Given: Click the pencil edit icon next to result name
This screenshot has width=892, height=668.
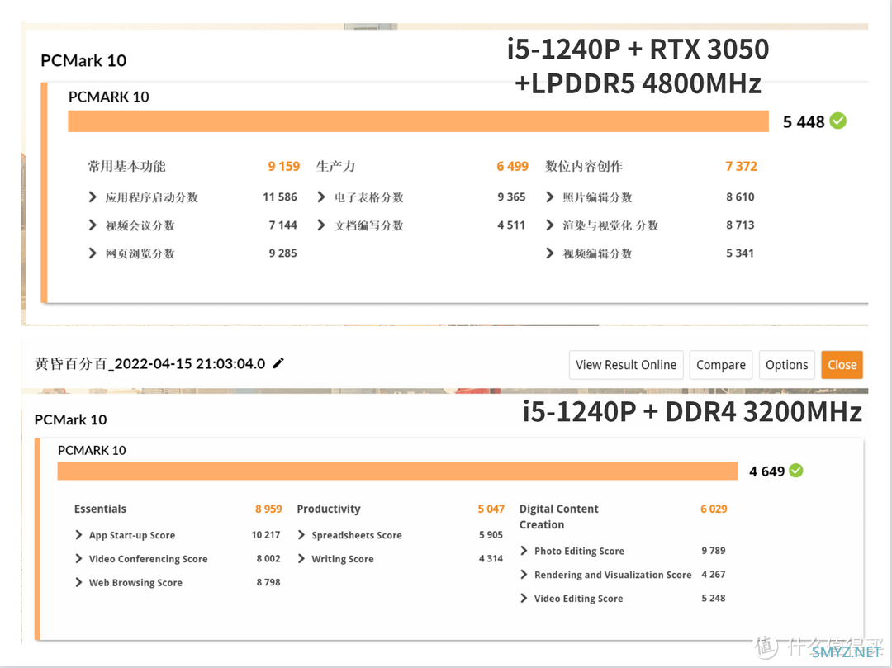Looking at the screenshot, I should pos(278,363).
